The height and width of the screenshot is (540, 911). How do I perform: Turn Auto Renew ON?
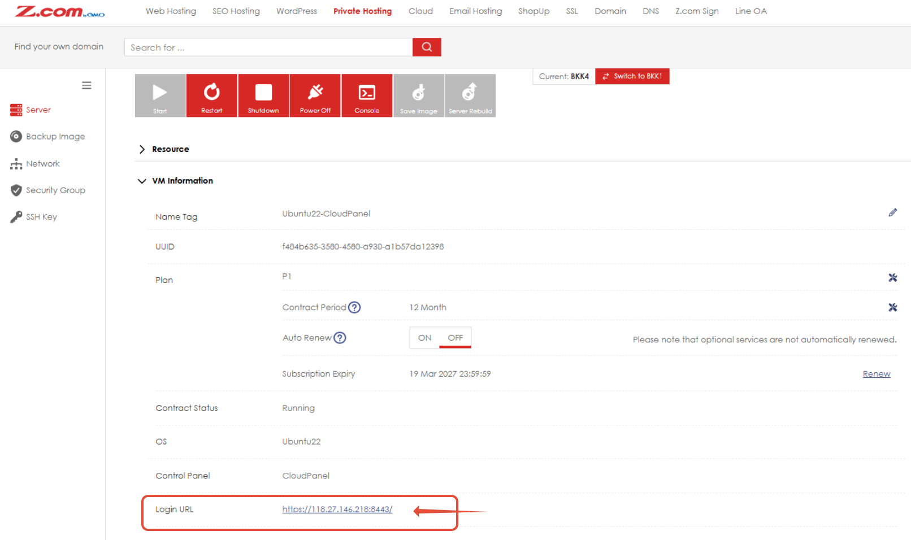click(425, 338)
